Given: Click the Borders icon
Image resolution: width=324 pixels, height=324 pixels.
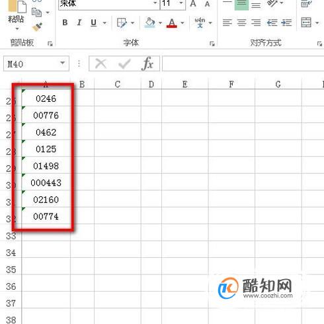Looking at the screenshot, I should 122,22.
